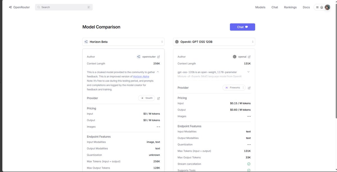The height and width of the screenshot is (172, 337).
Task: Focus the Search input field
Action: [64, 7]
